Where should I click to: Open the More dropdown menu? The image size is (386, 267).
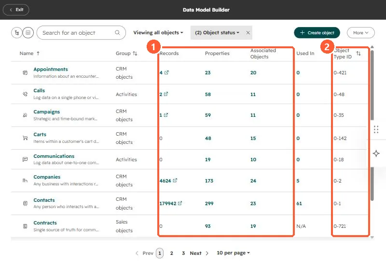360,32
